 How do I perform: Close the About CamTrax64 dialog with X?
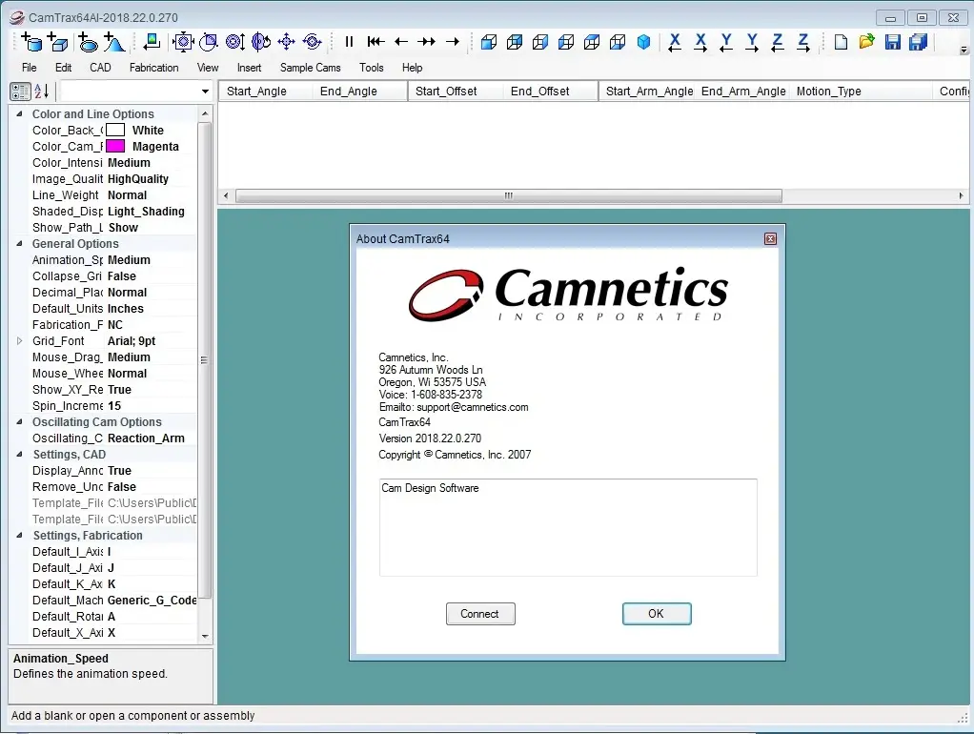(770, 238)
